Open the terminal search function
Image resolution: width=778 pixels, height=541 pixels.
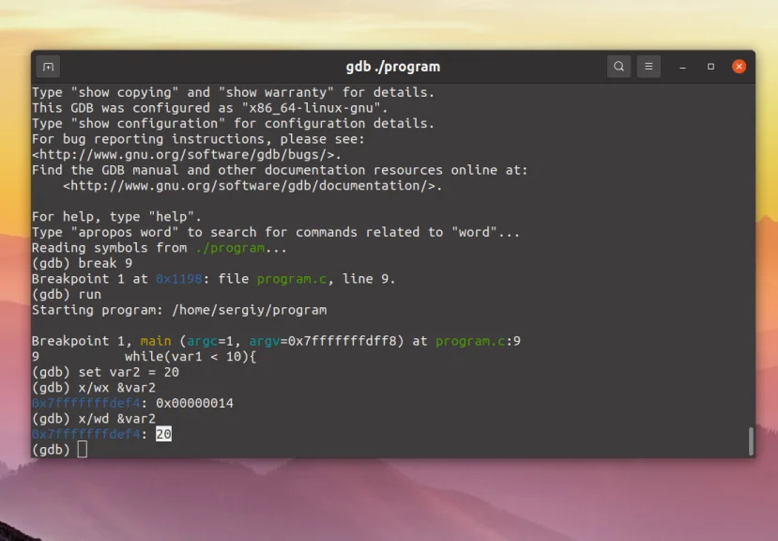coord(618,66)
